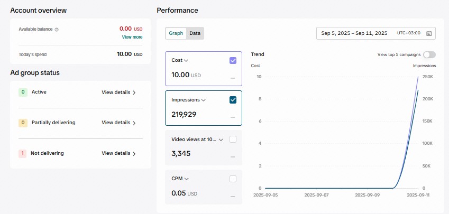The width and height of the screenshot is (449, 214).
Task: Switch to the Data tab
Action: tap(195, 33)
